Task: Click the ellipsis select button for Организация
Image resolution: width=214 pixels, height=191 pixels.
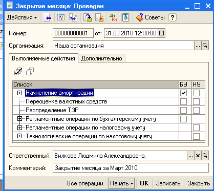Action: 198,46
